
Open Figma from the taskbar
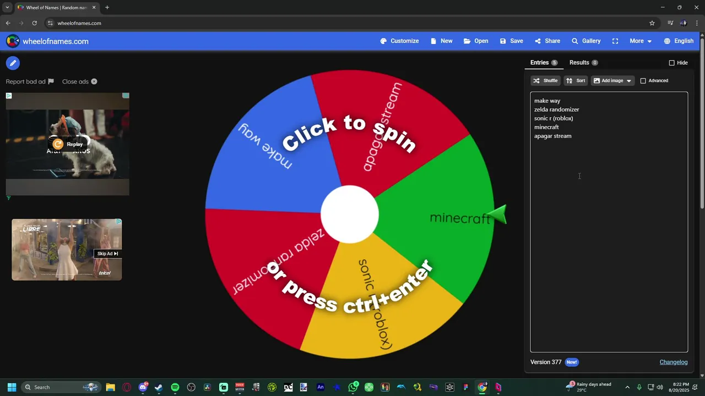pyautogui.click(x=466, y=387)
